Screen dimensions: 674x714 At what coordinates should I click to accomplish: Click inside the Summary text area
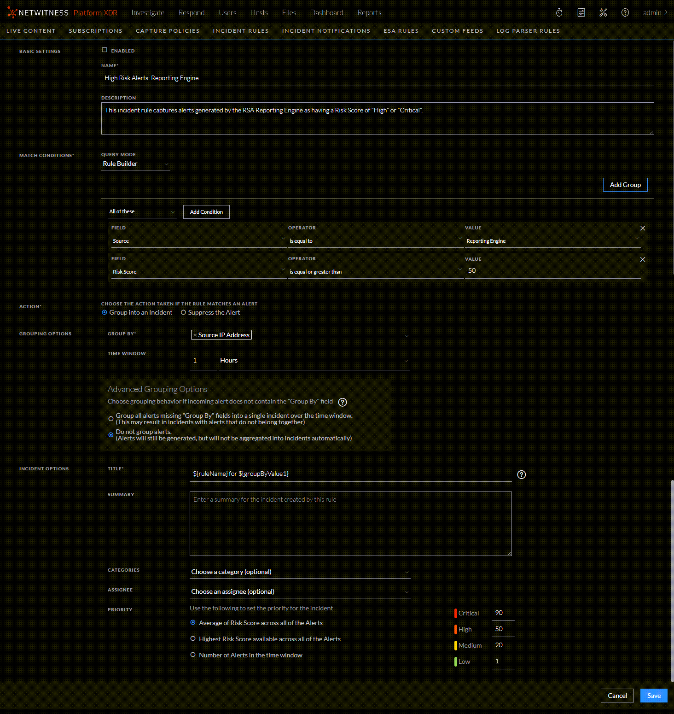click(350, 524)
